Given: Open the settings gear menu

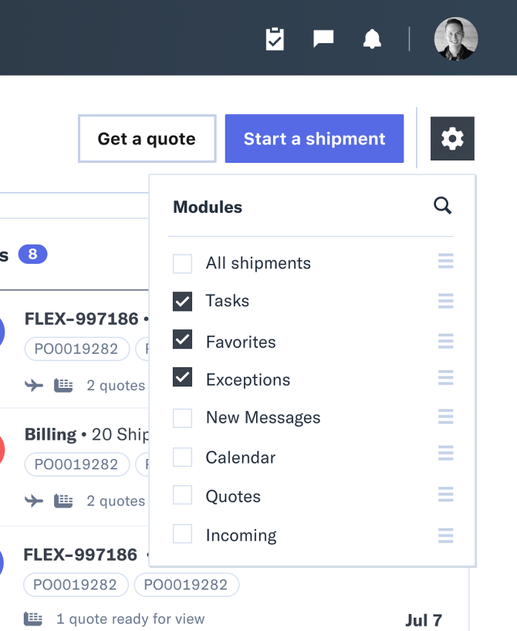Looking at the screenshot, I should pos(452,138).
